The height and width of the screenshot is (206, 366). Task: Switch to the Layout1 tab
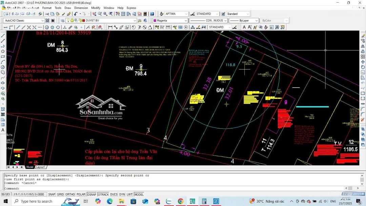pos(41,167)
